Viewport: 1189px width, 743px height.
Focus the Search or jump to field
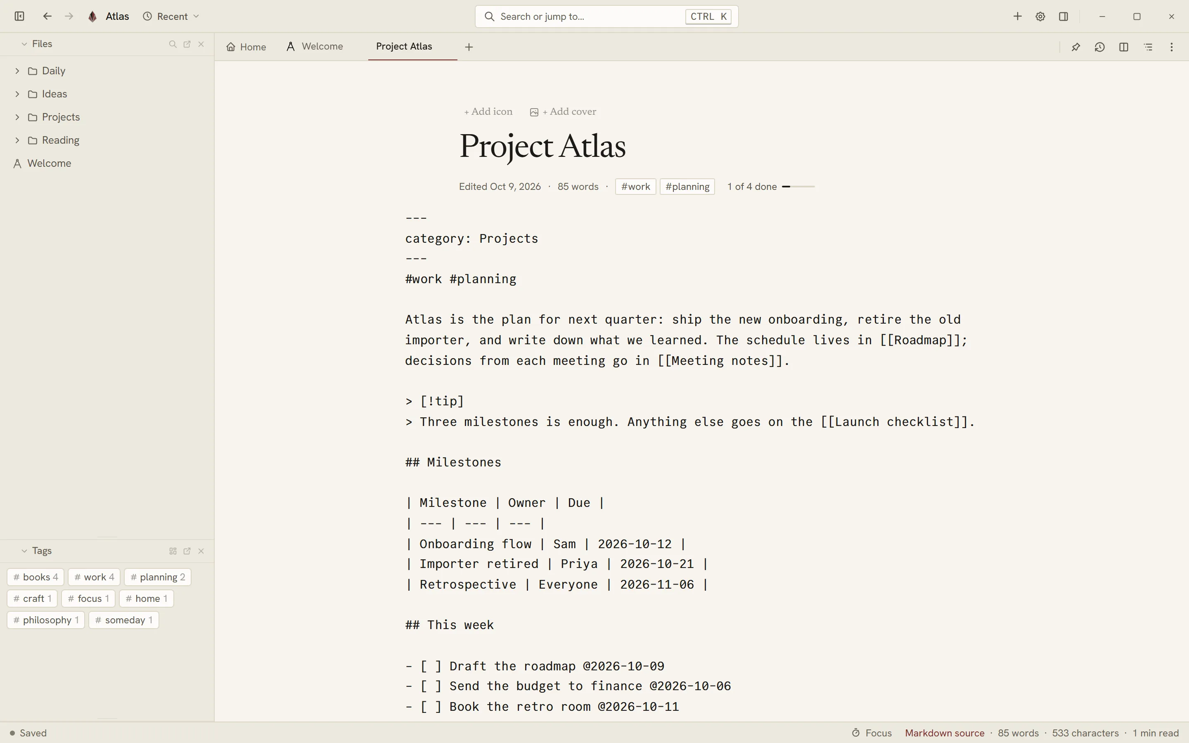point(606,16)
